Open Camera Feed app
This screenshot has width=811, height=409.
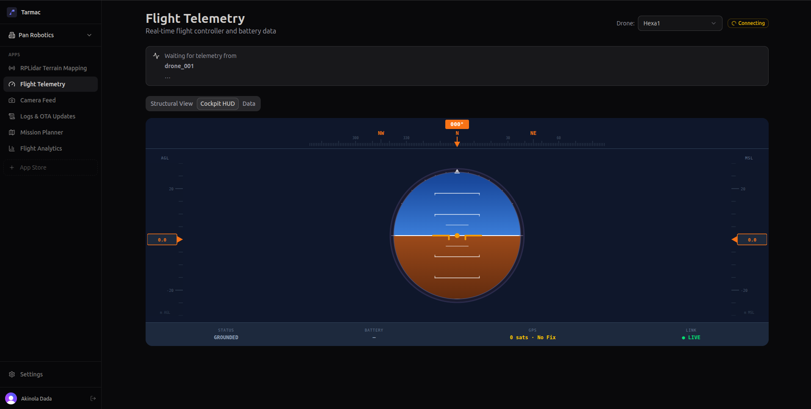[x=50, y=100]
